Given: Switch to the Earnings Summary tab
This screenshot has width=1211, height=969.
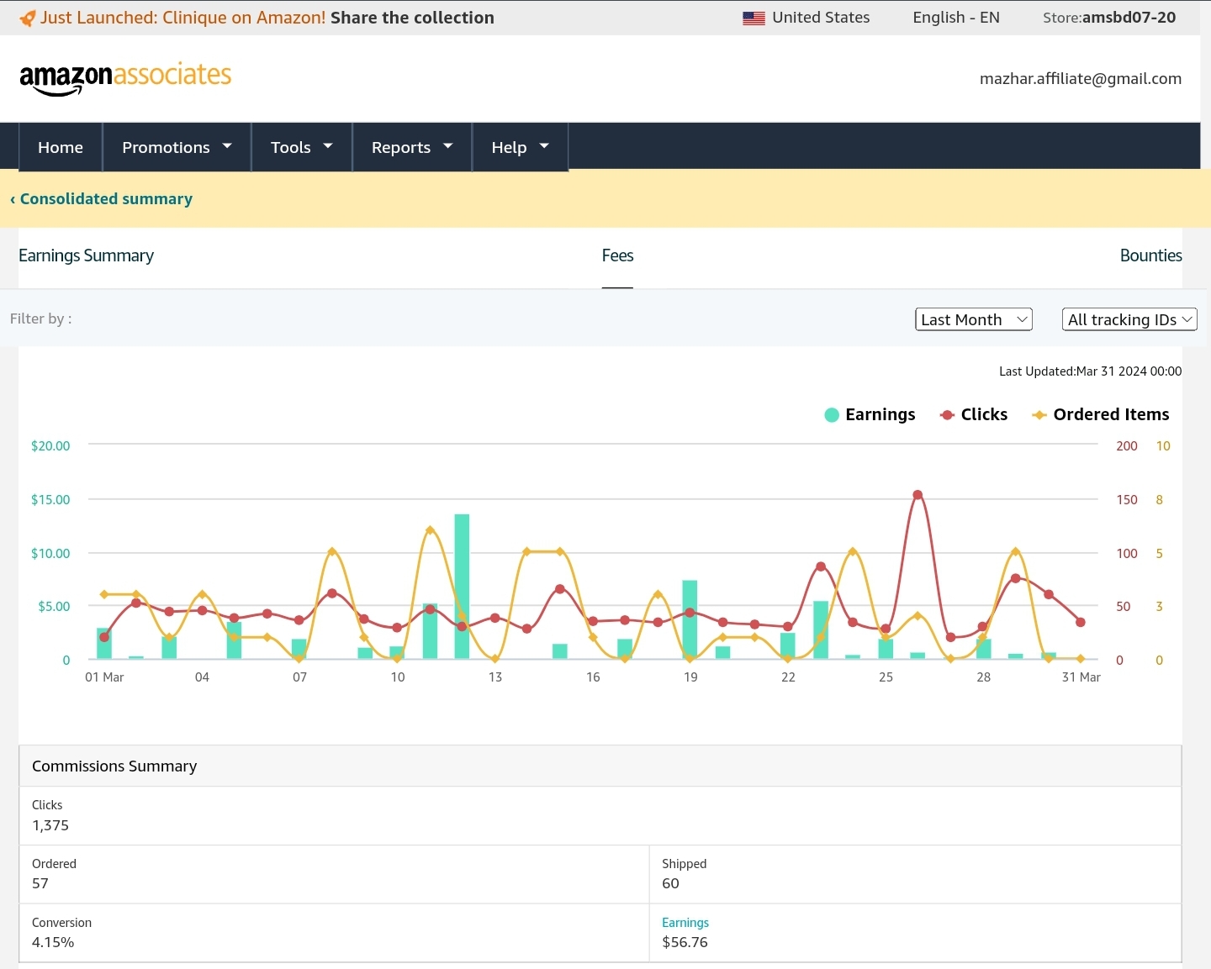Looking at the screenshot, I should click(x=86, y=255).
